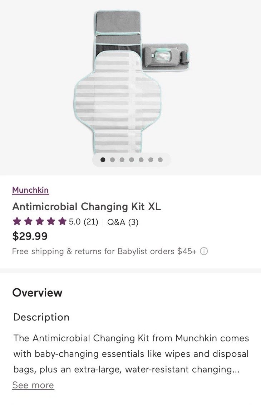Jump to the second carousel image dot
This screenshot has height=405, width=261.
coord(113,160)
